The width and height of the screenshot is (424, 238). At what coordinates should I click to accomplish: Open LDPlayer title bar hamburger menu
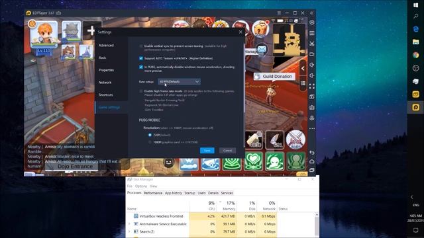coord(279,13)
